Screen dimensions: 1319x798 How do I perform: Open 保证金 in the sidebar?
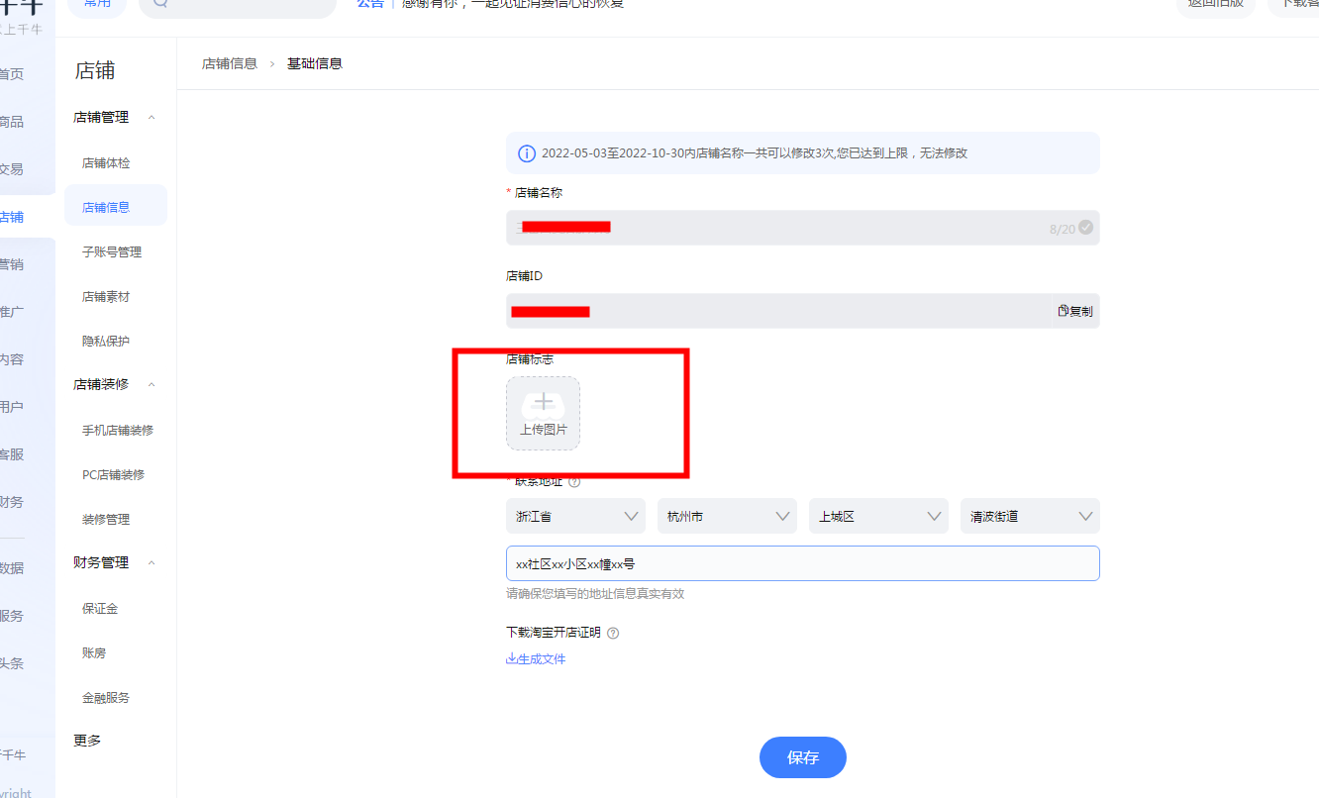[x=100, y=608]
